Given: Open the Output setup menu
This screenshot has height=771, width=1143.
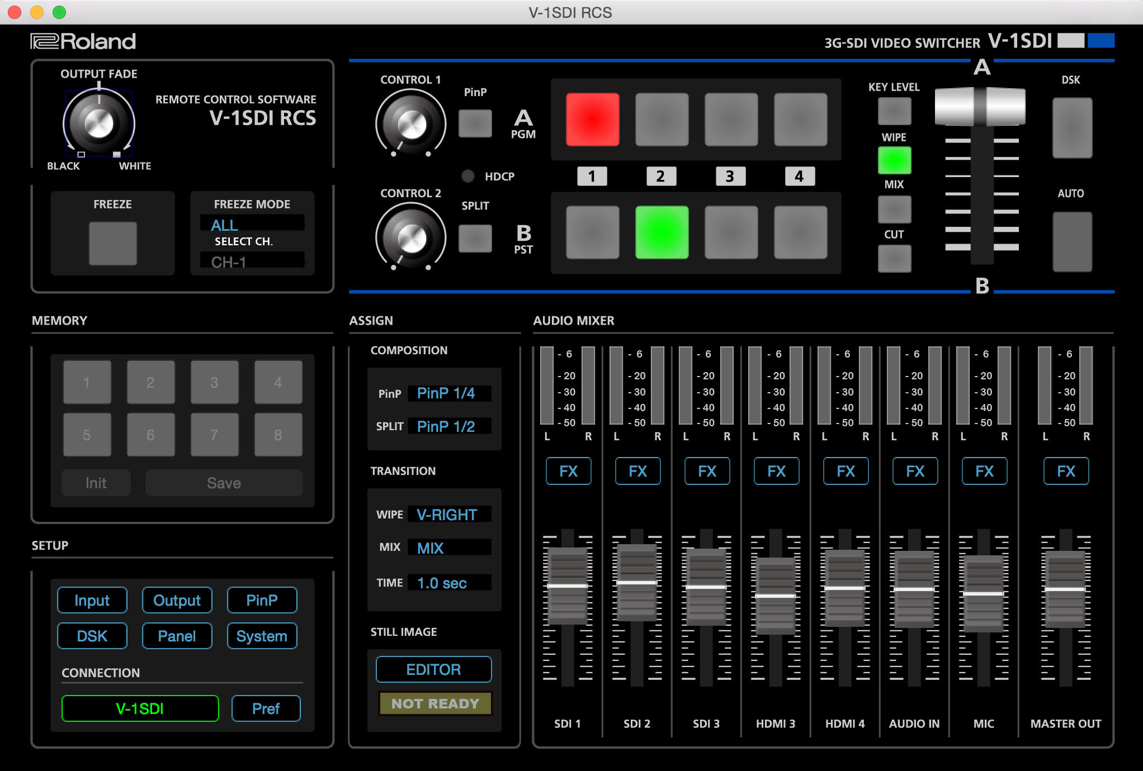Looking at the screenshot, I should (177, 600).
